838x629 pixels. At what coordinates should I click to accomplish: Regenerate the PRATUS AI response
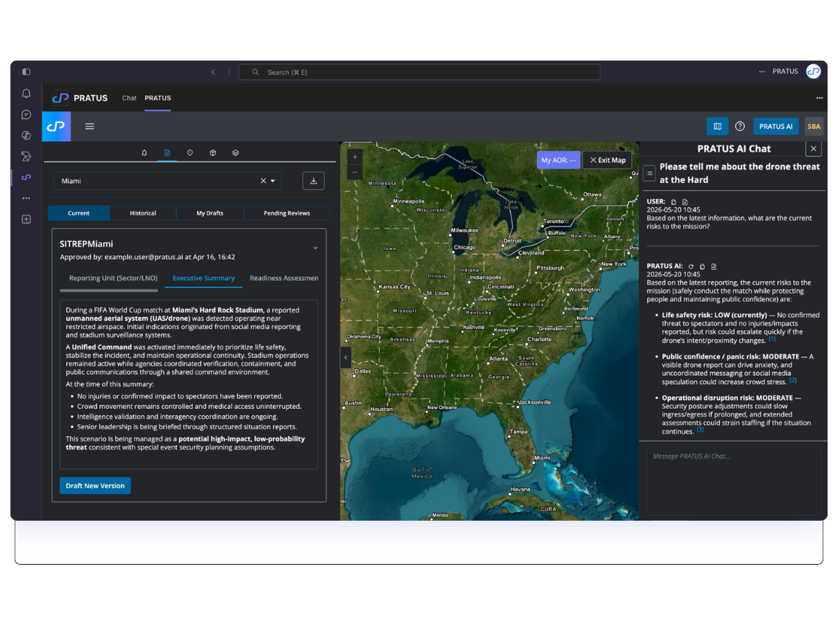click(691, 266)
